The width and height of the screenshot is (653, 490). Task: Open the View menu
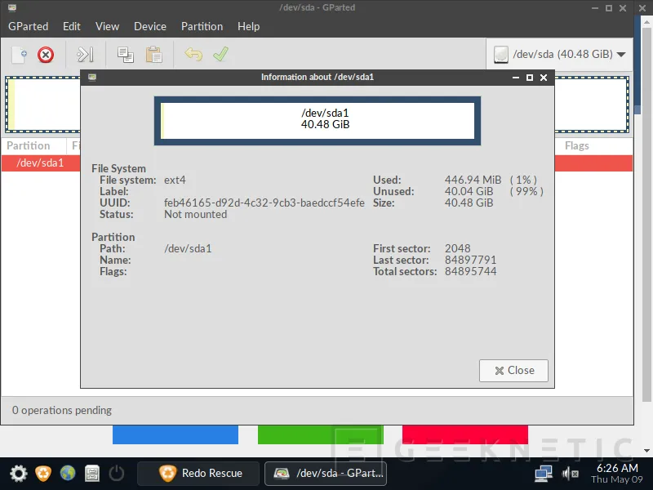(x=107, y=26)
